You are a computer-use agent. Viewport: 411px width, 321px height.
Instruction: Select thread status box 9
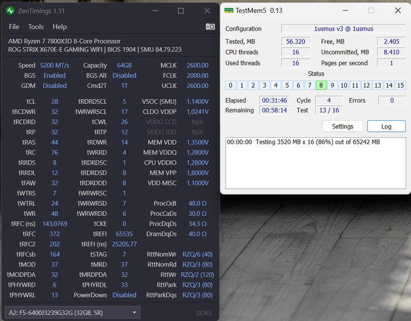[332, 85]
